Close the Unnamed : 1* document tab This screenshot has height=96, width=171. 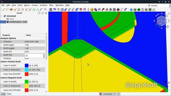pyautogui.click(x=118, y=94)
